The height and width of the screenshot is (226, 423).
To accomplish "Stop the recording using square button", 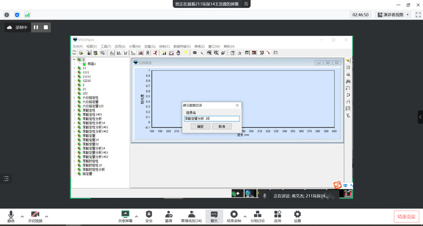I will point(46,27).
